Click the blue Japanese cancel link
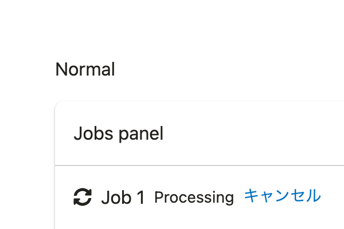Viewport: 344px width, 229px height. [283, 196]
